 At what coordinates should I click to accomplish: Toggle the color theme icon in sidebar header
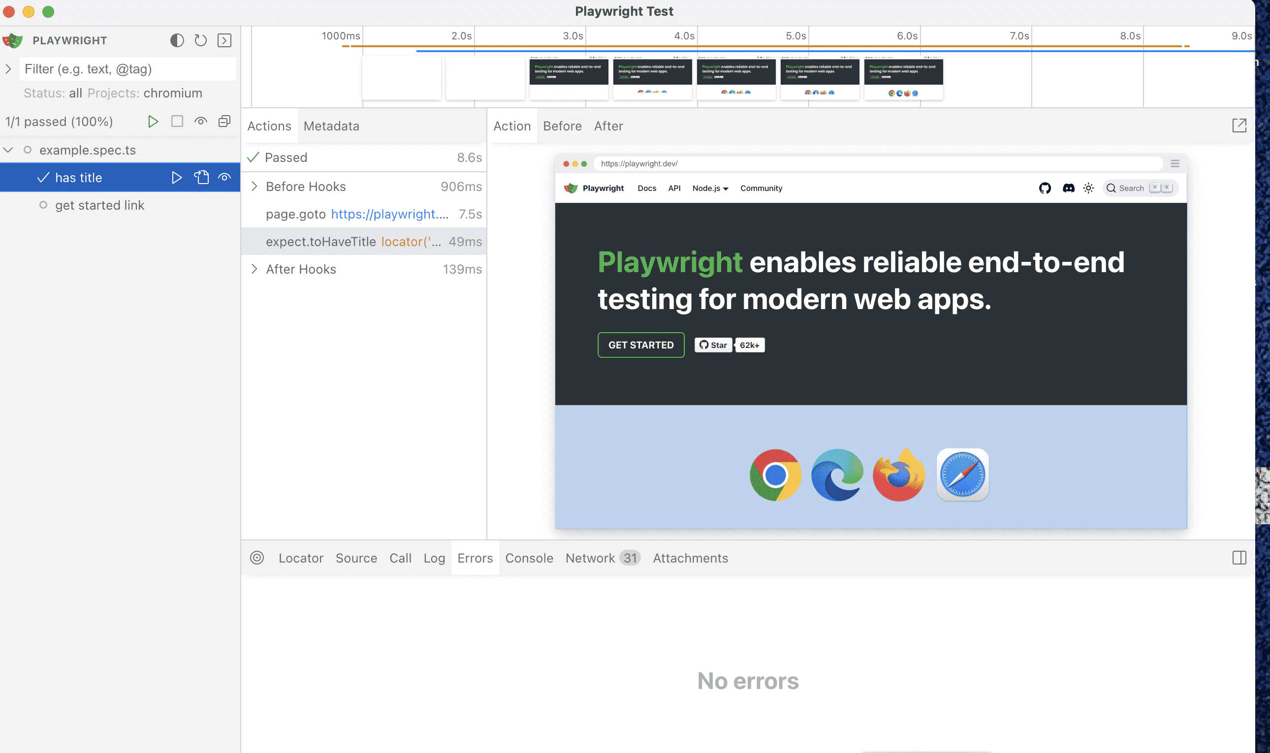(x=177, y=40)
